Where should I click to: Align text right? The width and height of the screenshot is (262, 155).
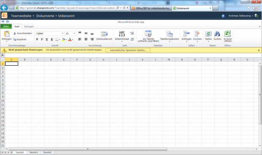pyautogui.click(x=92, y=39)
